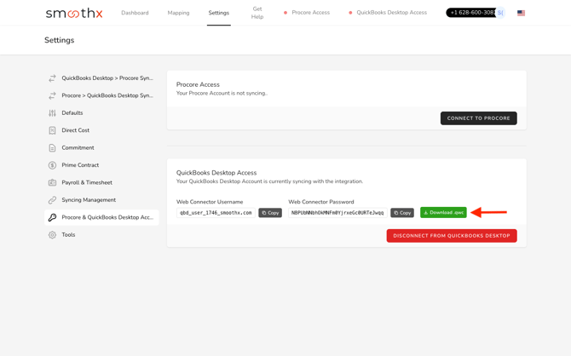Click the smoothx logo

coord(74,13)
